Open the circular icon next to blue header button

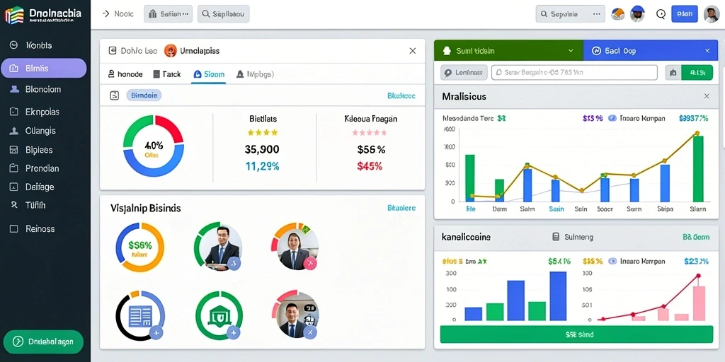click(661, 14)
